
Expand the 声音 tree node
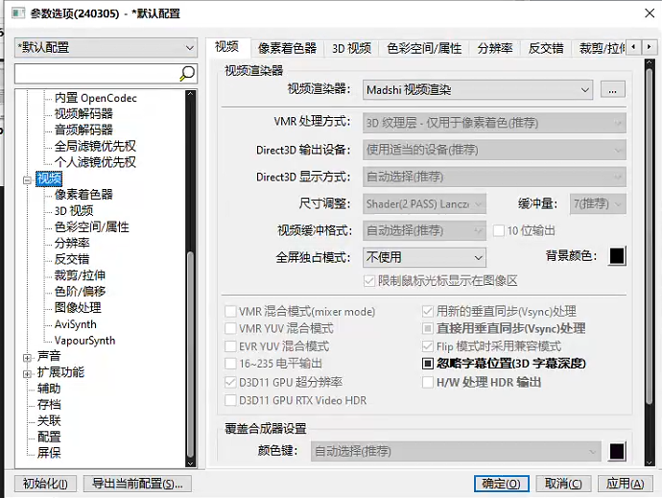click(27, 356)
